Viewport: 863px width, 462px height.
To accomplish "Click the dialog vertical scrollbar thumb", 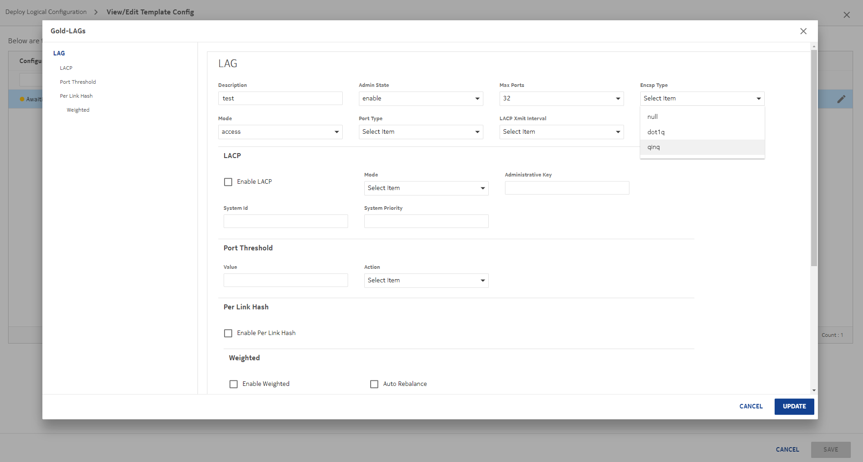I will coord(814,158).
